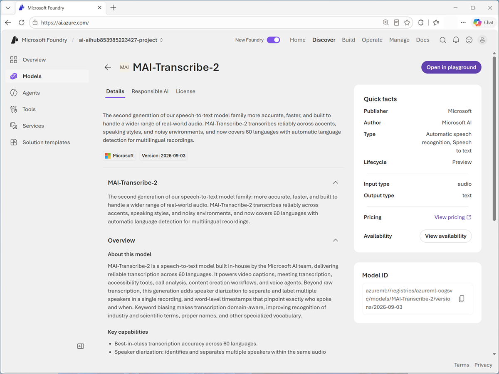Go back with arrow beside MAI-Transcribe-2
Image resolution: width=499 pixels, height=374 pixels.
coord(108,67)
